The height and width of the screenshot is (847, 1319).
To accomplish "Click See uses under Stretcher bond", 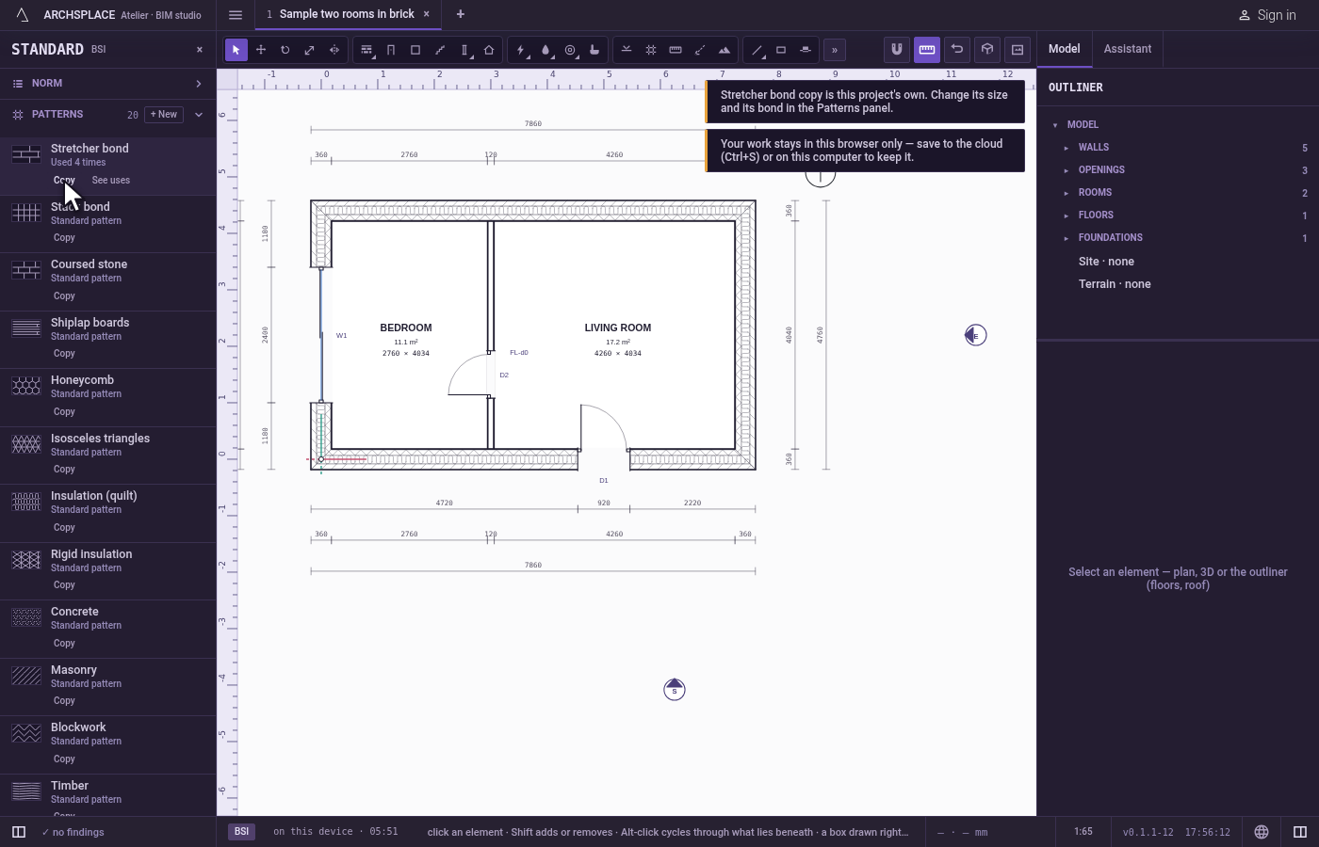I will tap(111, 181).
